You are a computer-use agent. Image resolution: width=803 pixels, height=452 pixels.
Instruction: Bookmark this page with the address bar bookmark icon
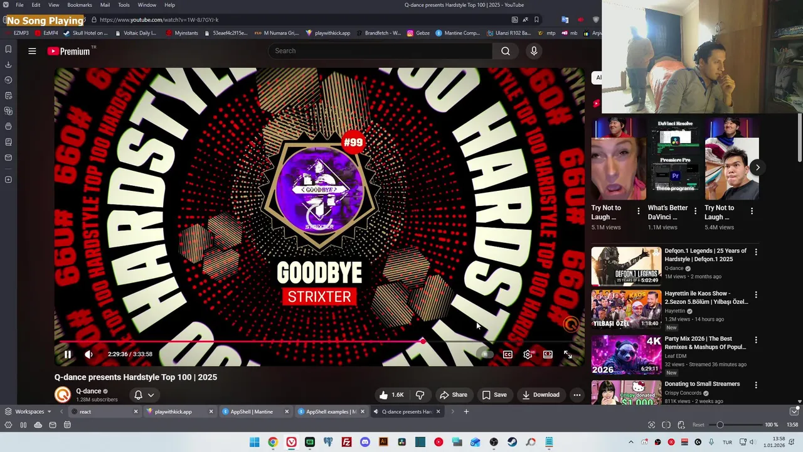[x=536, y=20]
